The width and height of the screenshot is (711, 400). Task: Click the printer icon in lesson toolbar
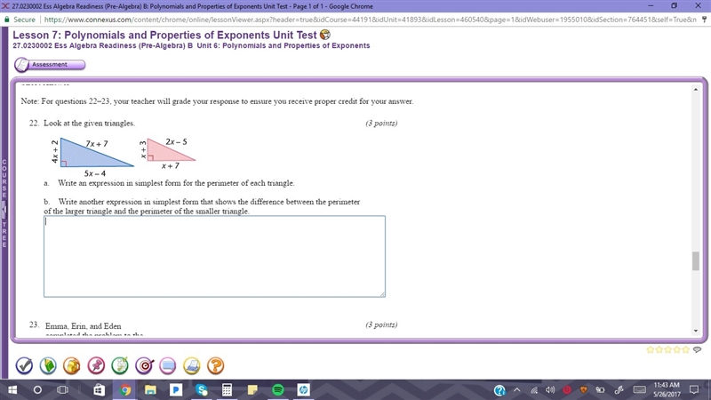[192, 365]
